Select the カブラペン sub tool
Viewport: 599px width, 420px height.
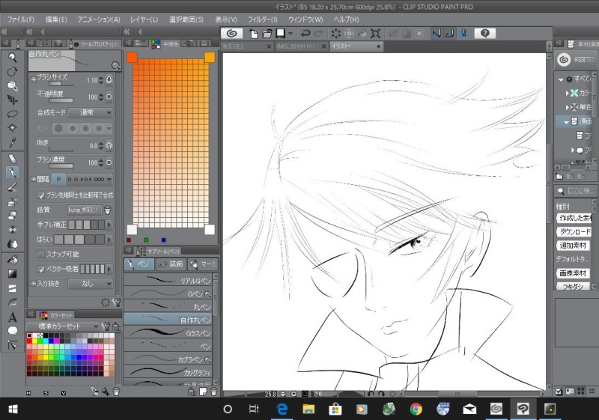[x=168, y=359]
